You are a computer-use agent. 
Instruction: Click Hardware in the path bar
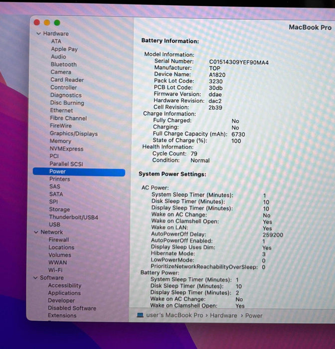point(223,316)
